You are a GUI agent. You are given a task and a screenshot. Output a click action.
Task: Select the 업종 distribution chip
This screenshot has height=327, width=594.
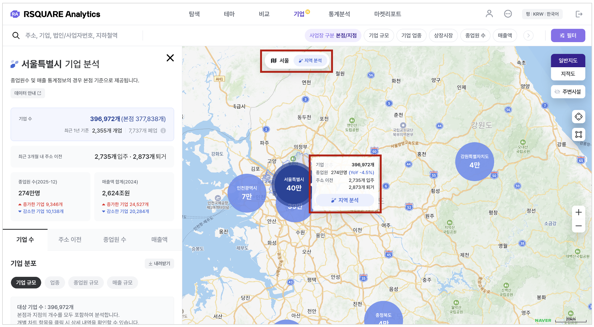55,282
